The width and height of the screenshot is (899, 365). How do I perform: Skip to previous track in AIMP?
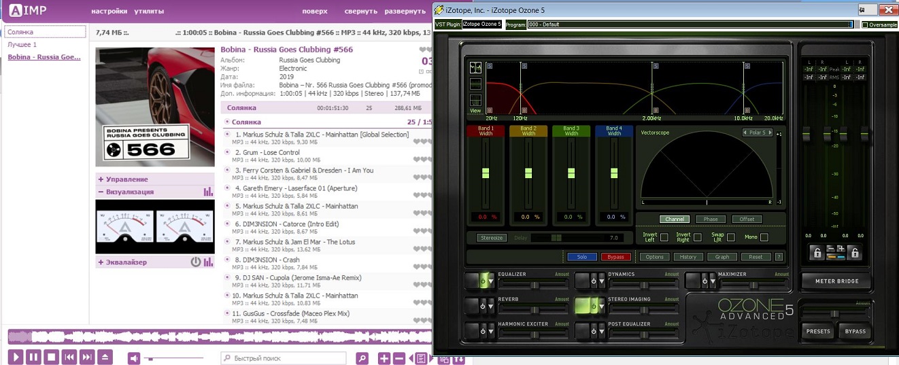pos(69,358)
